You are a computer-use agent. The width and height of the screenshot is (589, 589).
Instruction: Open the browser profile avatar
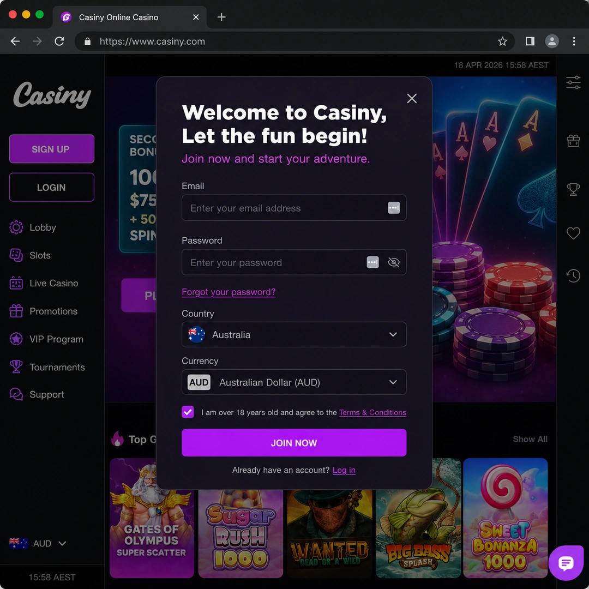pyautogui.click(x=552, y=41)
